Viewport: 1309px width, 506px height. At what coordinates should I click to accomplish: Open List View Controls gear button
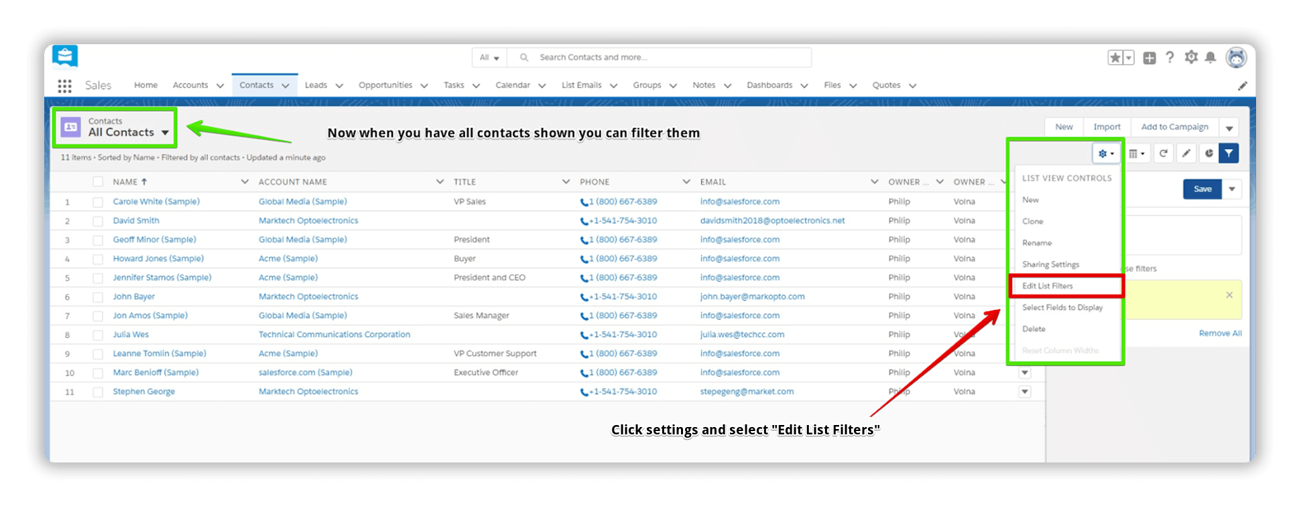point(1106,153)
